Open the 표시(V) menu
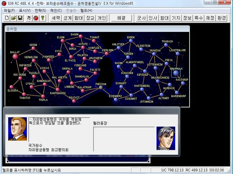Screen dimensions: 233x174 [x=25, y=10]
